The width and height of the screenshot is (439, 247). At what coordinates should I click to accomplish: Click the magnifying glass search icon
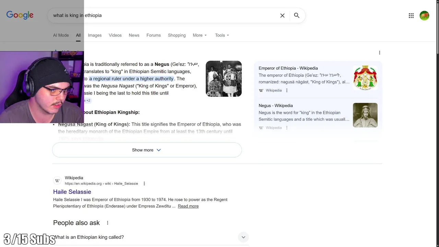click(x=297, y=15)
